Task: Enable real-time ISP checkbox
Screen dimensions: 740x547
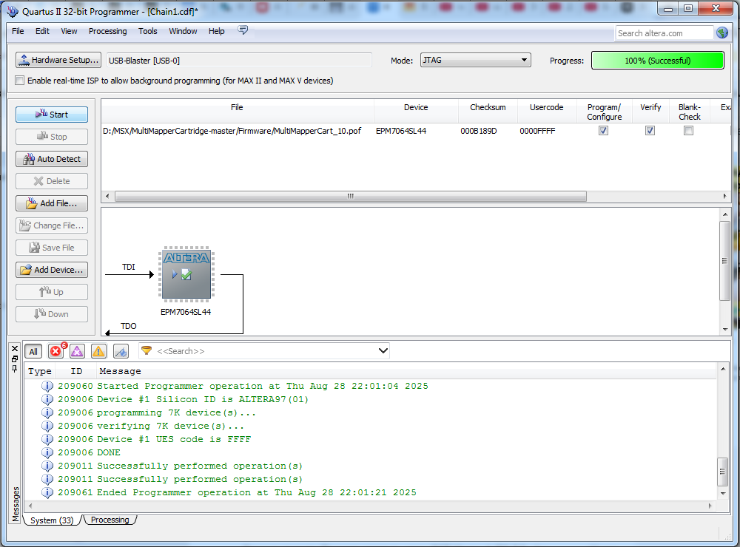Action: pyautogui.click(x=19, y=80)
